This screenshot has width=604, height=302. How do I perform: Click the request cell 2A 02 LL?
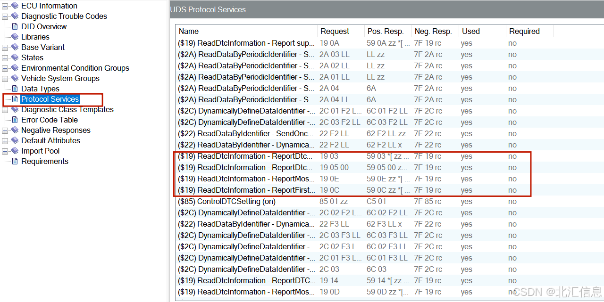(335, 65)
